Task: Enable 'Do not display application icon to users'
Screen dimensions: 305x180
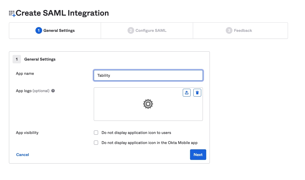Action: pyautogui.click(x=96, y=133)
